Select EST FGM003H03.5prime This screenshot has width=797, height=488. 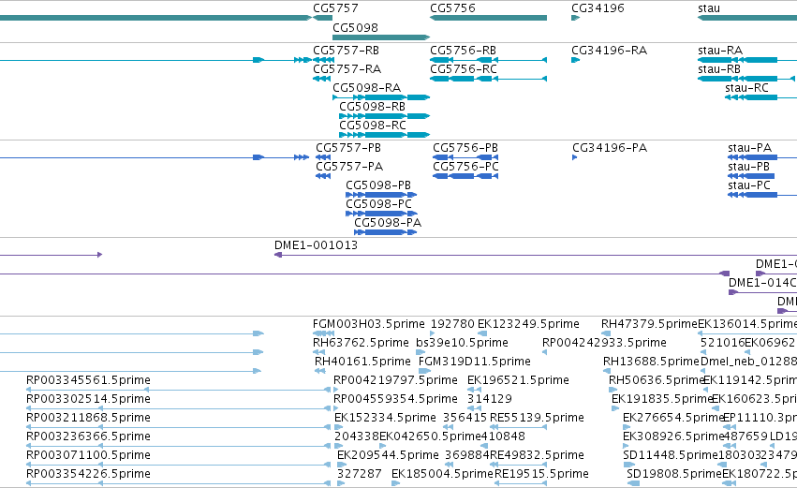coord(368,324)
